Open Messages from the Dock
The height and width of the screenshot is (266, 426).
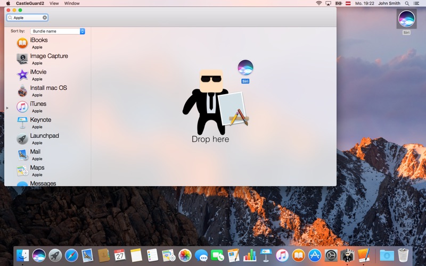pos(201,255)
